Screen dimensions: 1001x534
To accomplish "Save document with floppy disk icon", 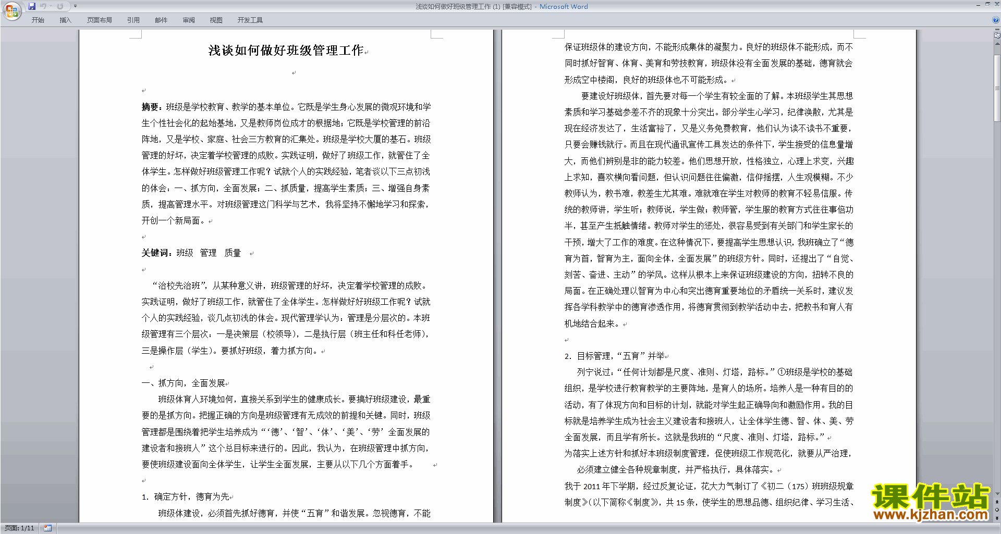I will pos(32,6).
